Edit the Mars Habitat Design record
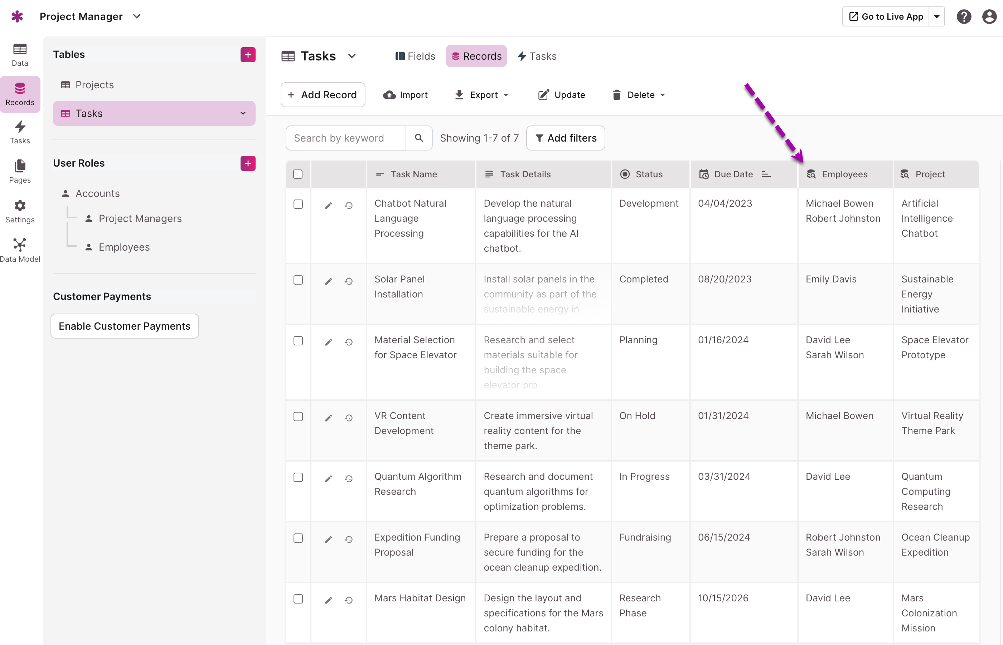 point(328,600)
